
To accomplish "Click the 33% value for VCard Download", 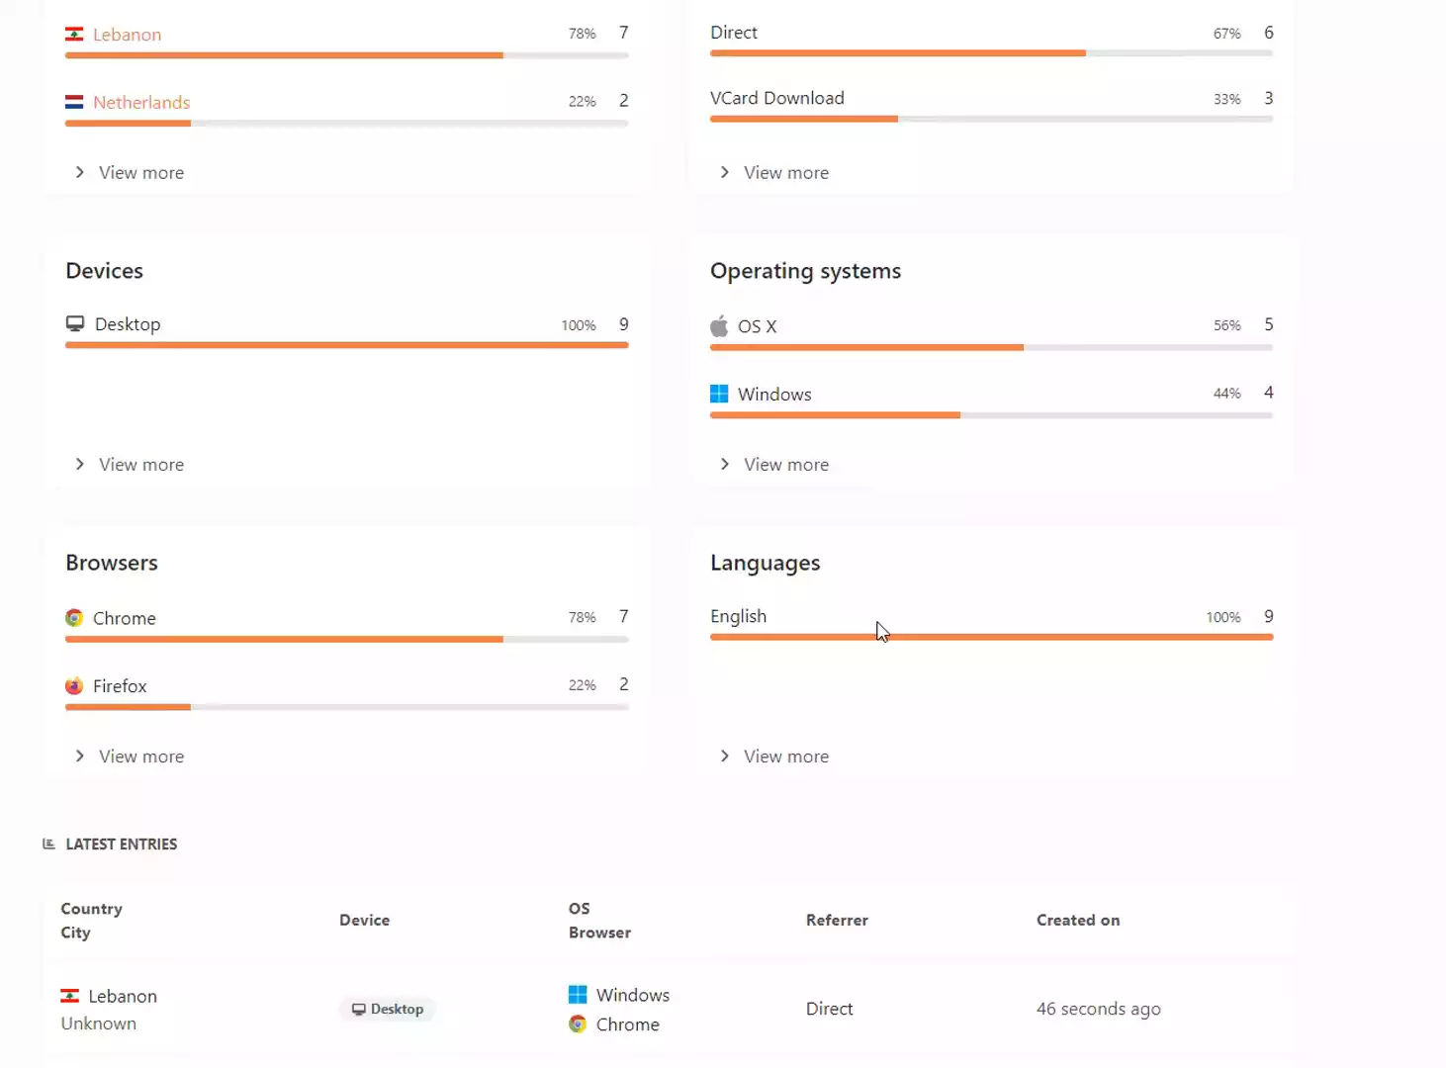I will (x=1227, y=99).
